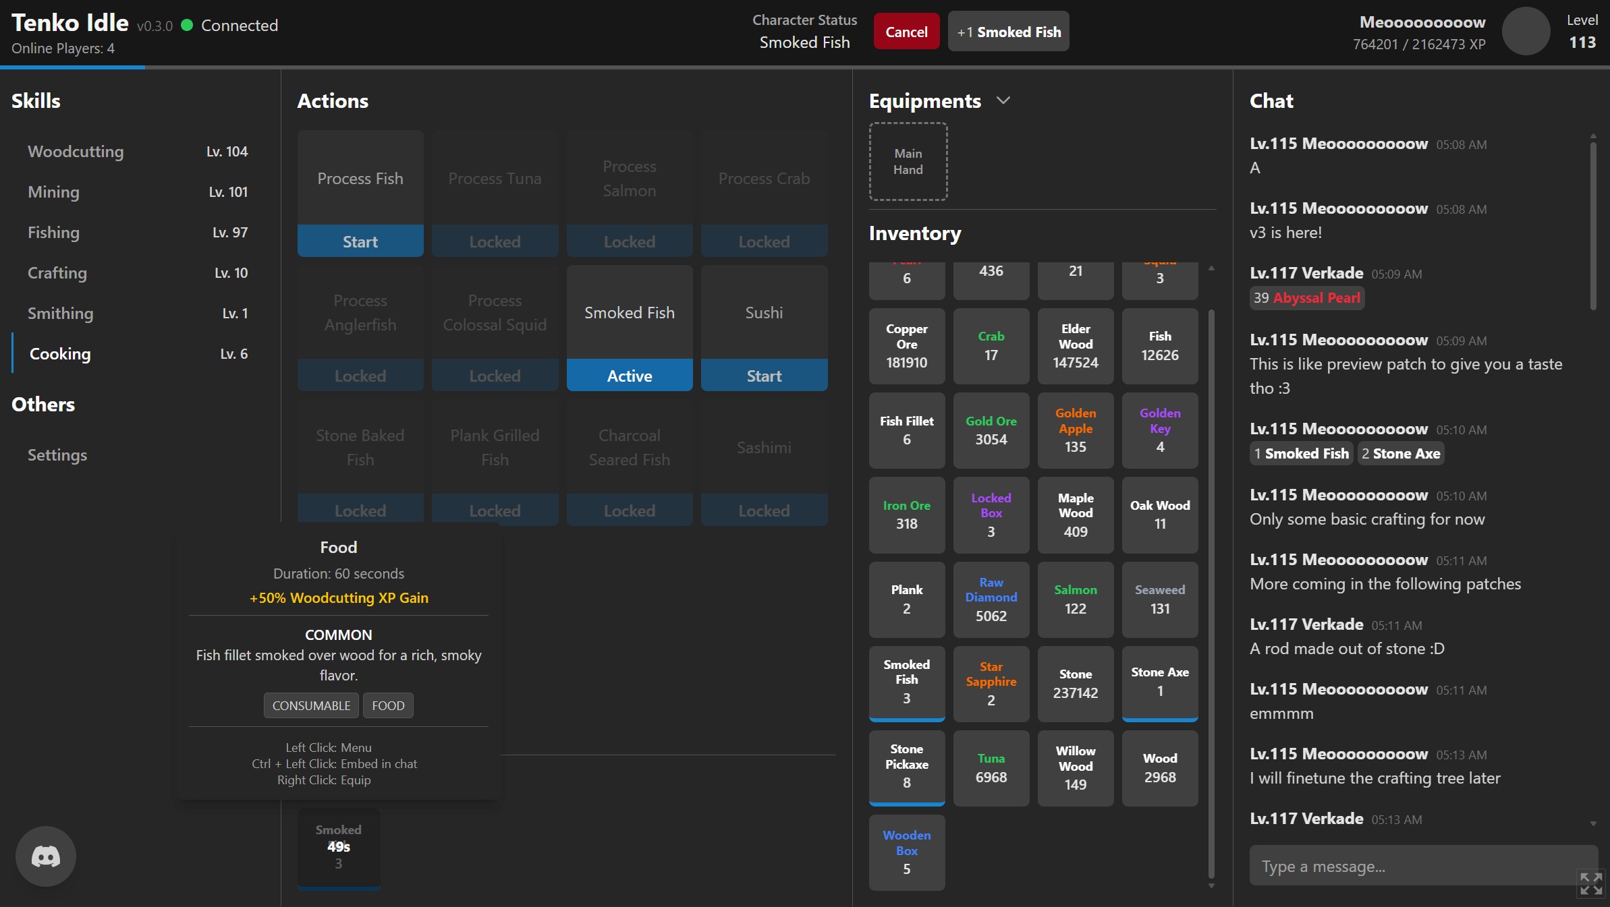Screen dimensions: 1610x907
Task: Toggle the Active Smoked Fish action
Action: click(629, 376)
